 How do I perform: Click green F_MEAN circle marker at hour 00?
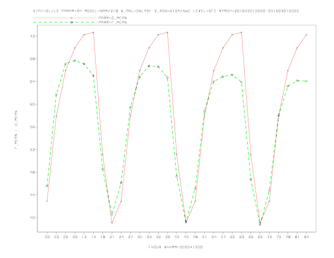(47, 186)
